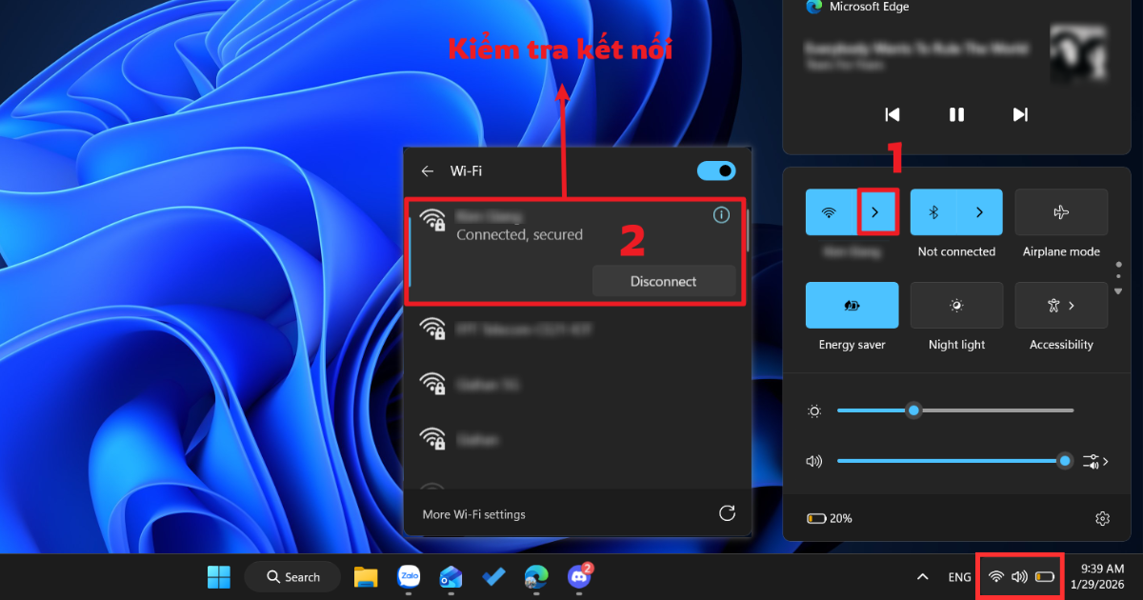Open the Windows Start menu
The width and height of the screenshot is (1143, 600).
pos(219,576)
